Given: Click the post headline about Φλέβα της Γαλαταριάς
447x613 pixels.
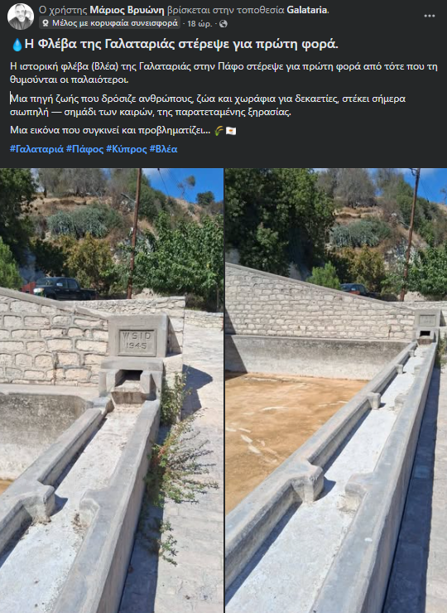Looking at the screenshot, I should (181, 45).
